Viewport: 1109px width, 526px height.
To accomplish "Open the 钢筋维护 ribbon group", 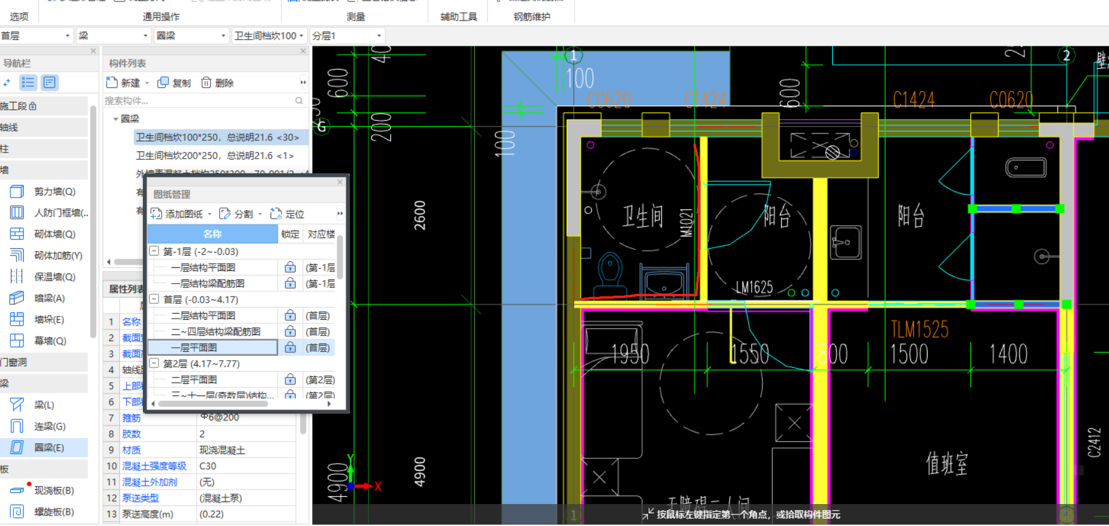I will (x=532, y=16).
